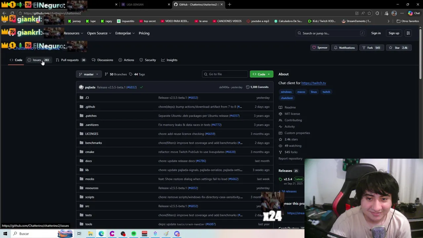The width and height of the screenshot is (423, 238).
Task: Open the lib folder
Action: click(87, 170)
